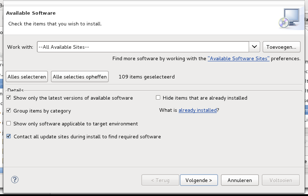Click the disabled < Terug button

(x=160, y=180)
